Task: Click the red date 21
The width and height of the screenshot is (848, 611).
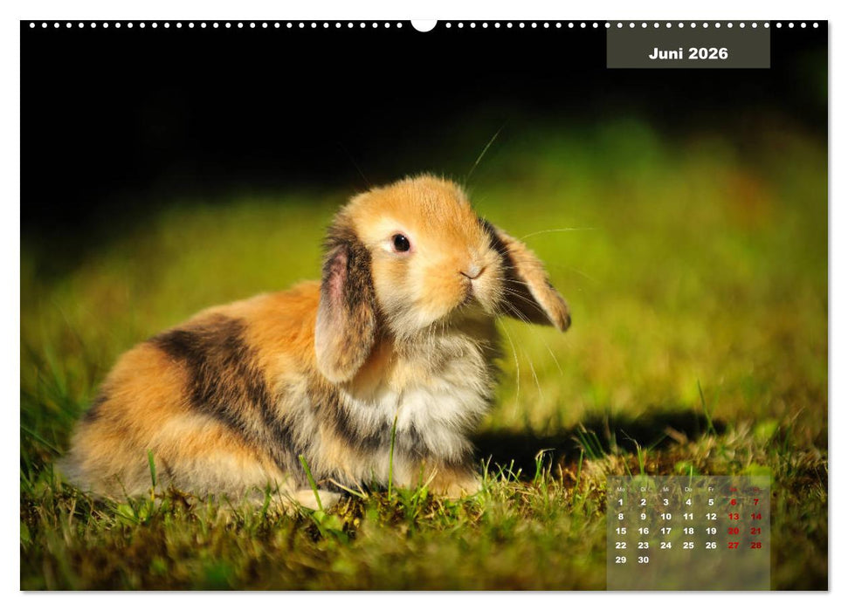Action: point(756,530)
